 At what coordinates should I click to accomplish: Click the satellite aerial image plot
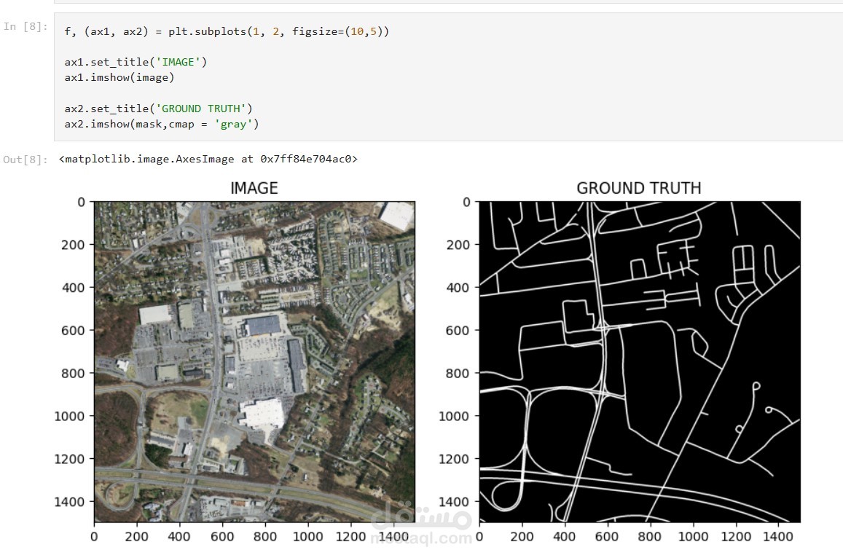(x=254, y=361)
